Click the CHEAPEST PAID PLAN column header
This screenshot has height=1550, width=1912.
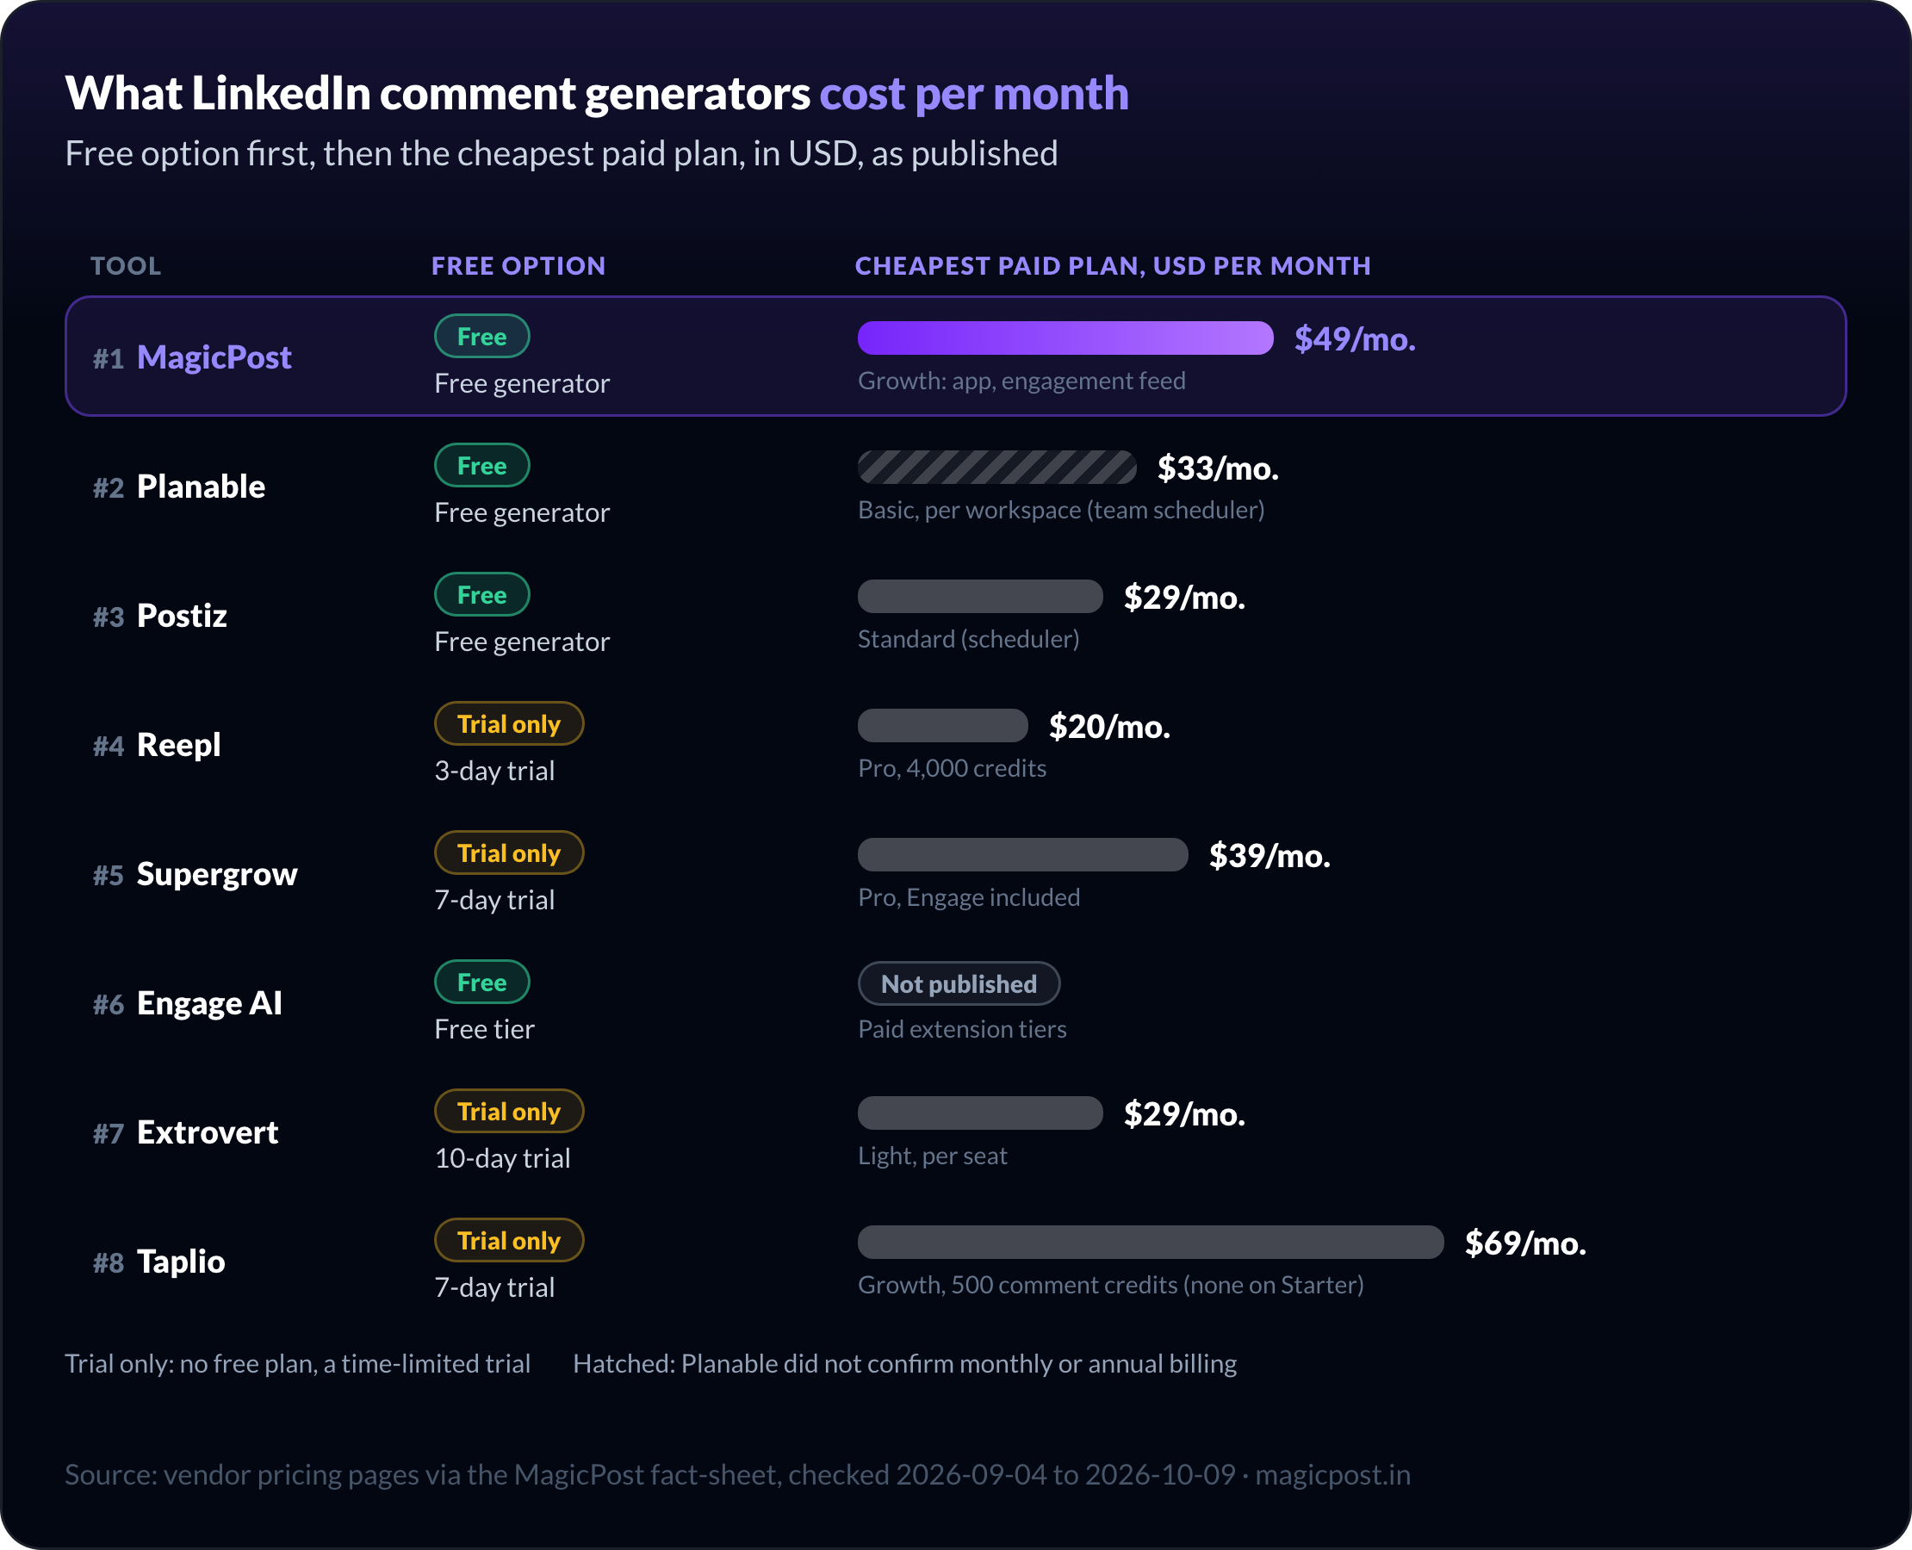pyautogui.click(x=1113, y=266)
